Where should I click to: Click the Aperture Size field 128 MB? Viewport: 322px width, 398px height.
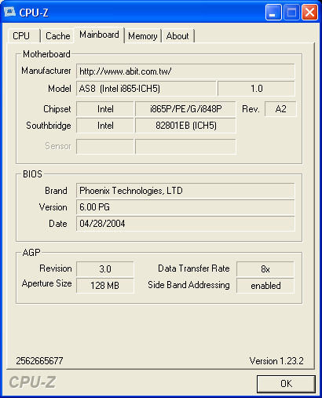pyautogui.click(x=105, y=286)
